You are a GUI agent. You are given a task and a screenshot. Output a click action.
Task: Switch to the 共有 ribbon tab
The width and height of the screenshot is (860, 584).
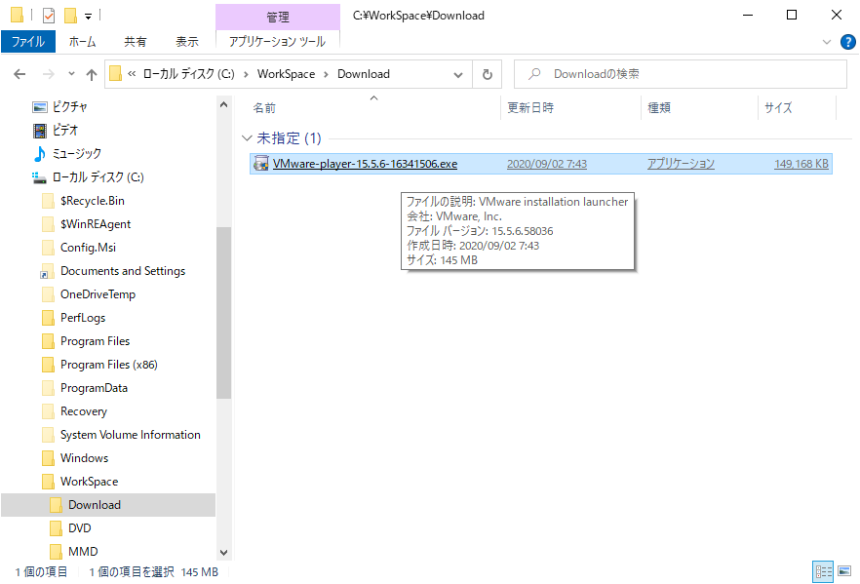pyautogui.click(x=135, y=42)
